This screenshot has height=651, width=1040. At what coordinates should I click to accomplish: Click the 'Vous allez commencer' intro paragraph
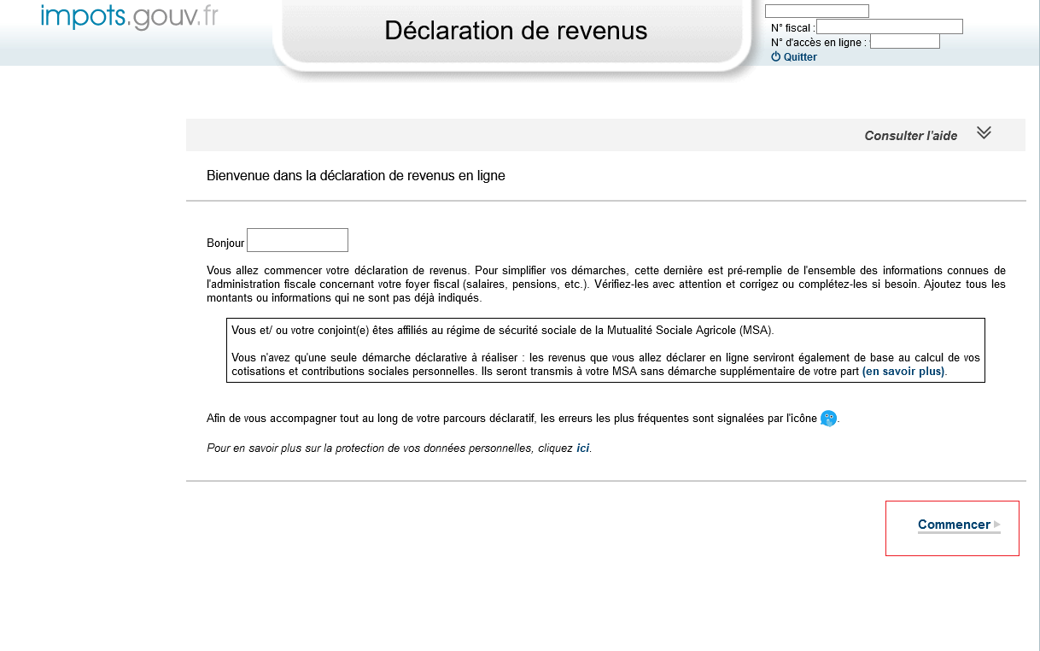click(605, 284)
